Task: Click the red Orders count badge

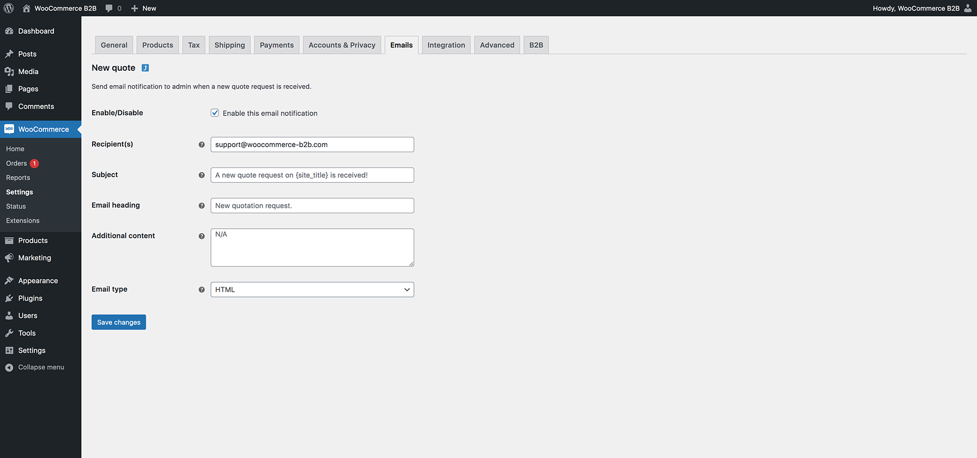Action: coord(34,163)
